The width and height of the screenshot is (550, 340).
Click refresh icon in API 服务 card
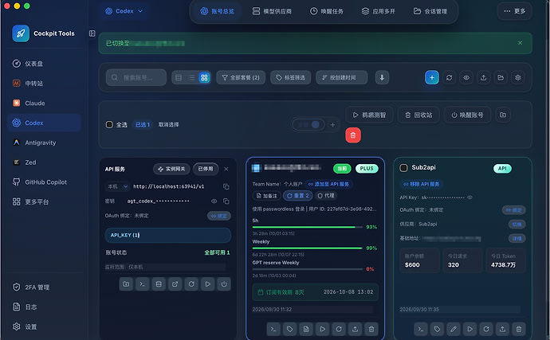coord(191,284)
